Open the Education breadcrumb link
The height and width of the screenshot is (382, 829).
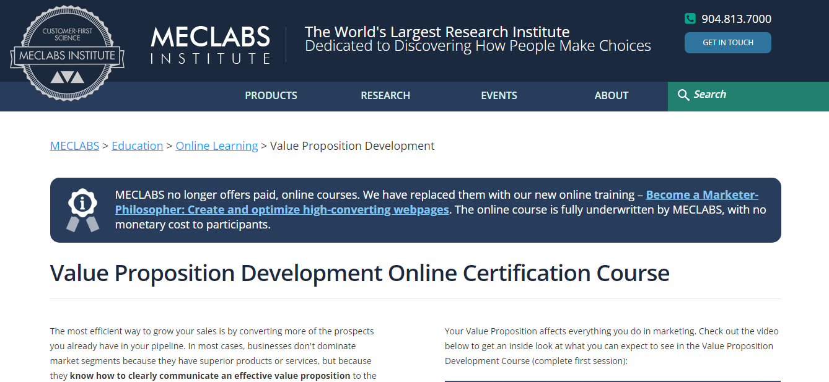pyautogui.click(x=137, y=145)
